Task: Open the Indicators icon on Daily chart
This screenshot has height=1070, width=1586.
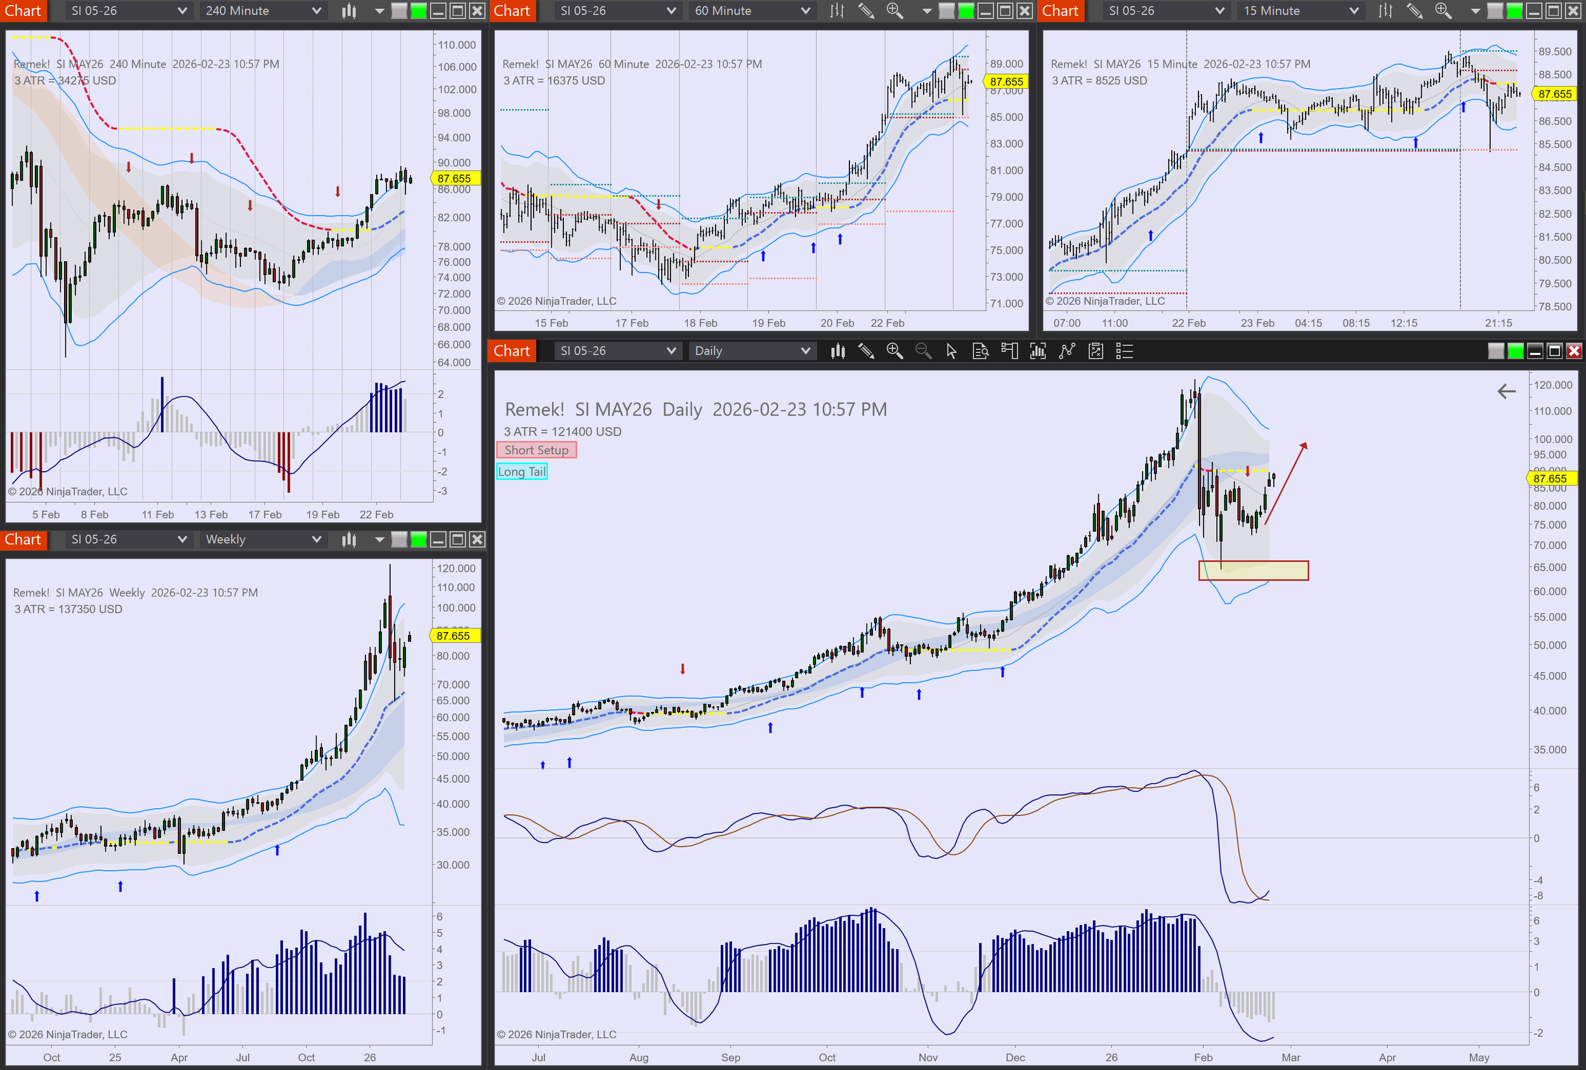Action: coord(1066,351)
